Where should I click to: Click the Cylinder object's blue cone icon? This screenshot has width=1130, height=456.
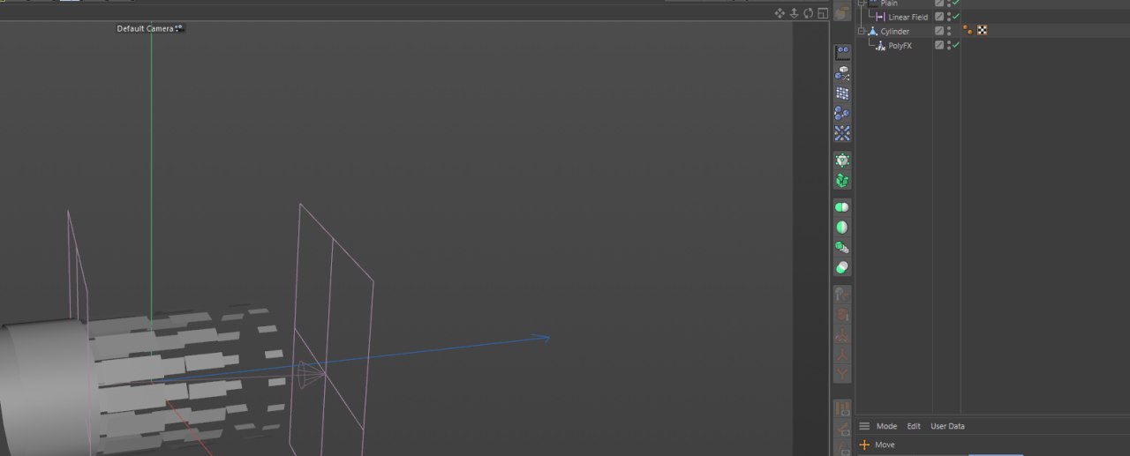pyautogui.click(x=873, y=31)
